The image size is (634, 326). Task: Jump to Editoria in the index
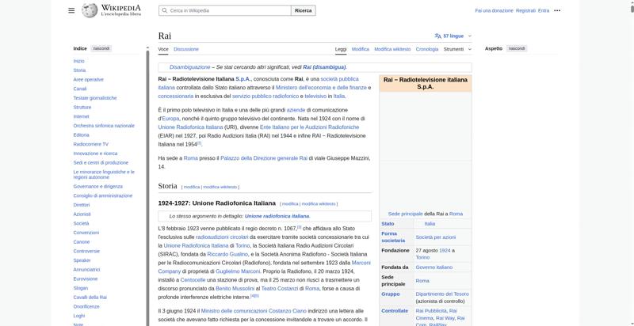coord(81,135)
